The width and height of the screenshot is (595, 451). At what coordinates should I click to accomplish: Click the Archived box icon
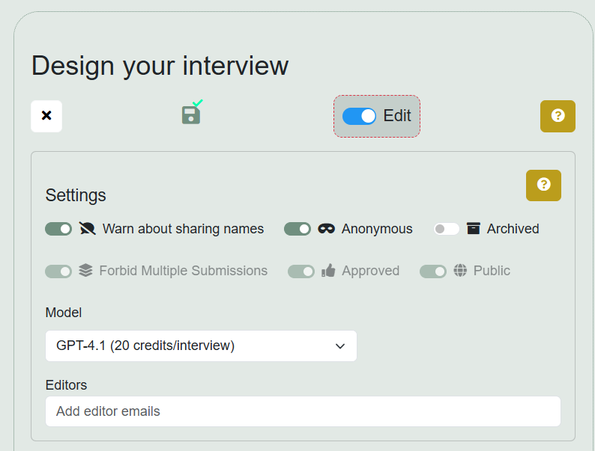473,229
